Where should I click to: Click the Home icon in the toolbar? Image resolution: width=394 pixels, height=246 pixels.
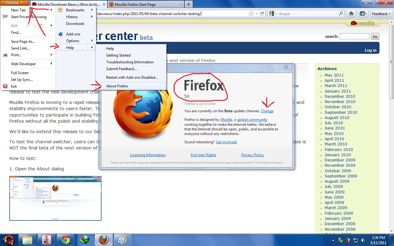[351, 14]
